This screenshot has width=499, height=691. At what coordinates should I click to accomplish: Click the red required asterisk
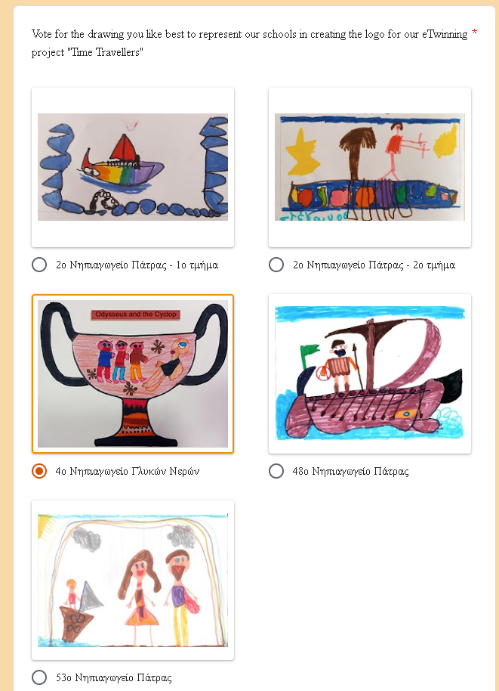474,33
